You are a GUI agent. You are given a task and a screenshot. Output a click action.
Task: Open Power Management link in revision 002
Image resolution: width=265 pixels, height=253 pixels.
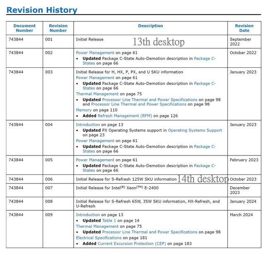tap(95, 53)
